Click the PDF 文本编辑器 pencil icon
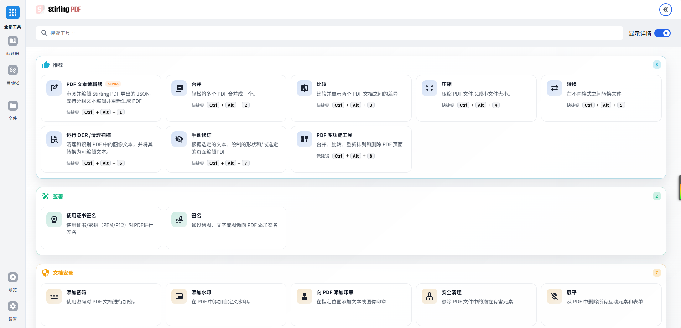The width and height of the screenshot is (681, 328). click(54, 88)
